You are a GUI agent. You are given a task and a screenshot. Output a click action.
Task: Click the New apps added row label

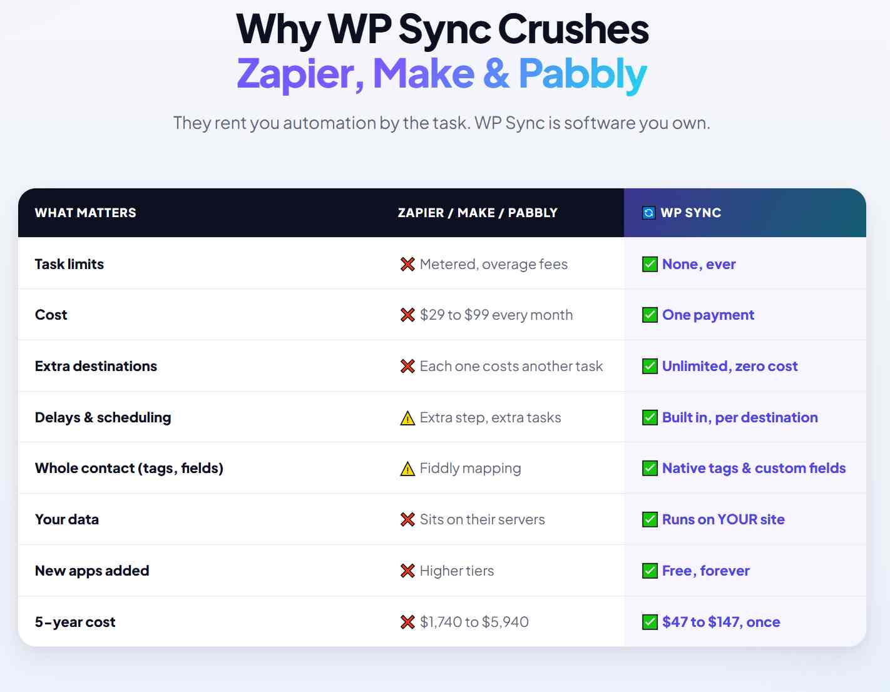coord(92,571)
